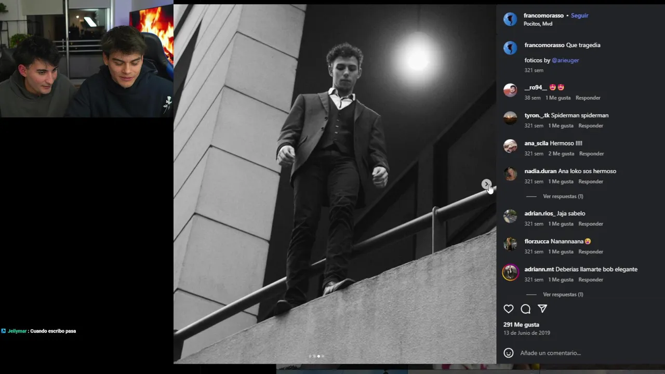Open adriann.mt profile picture
Screen dimensions: 665x374
(x=510, y=272)
